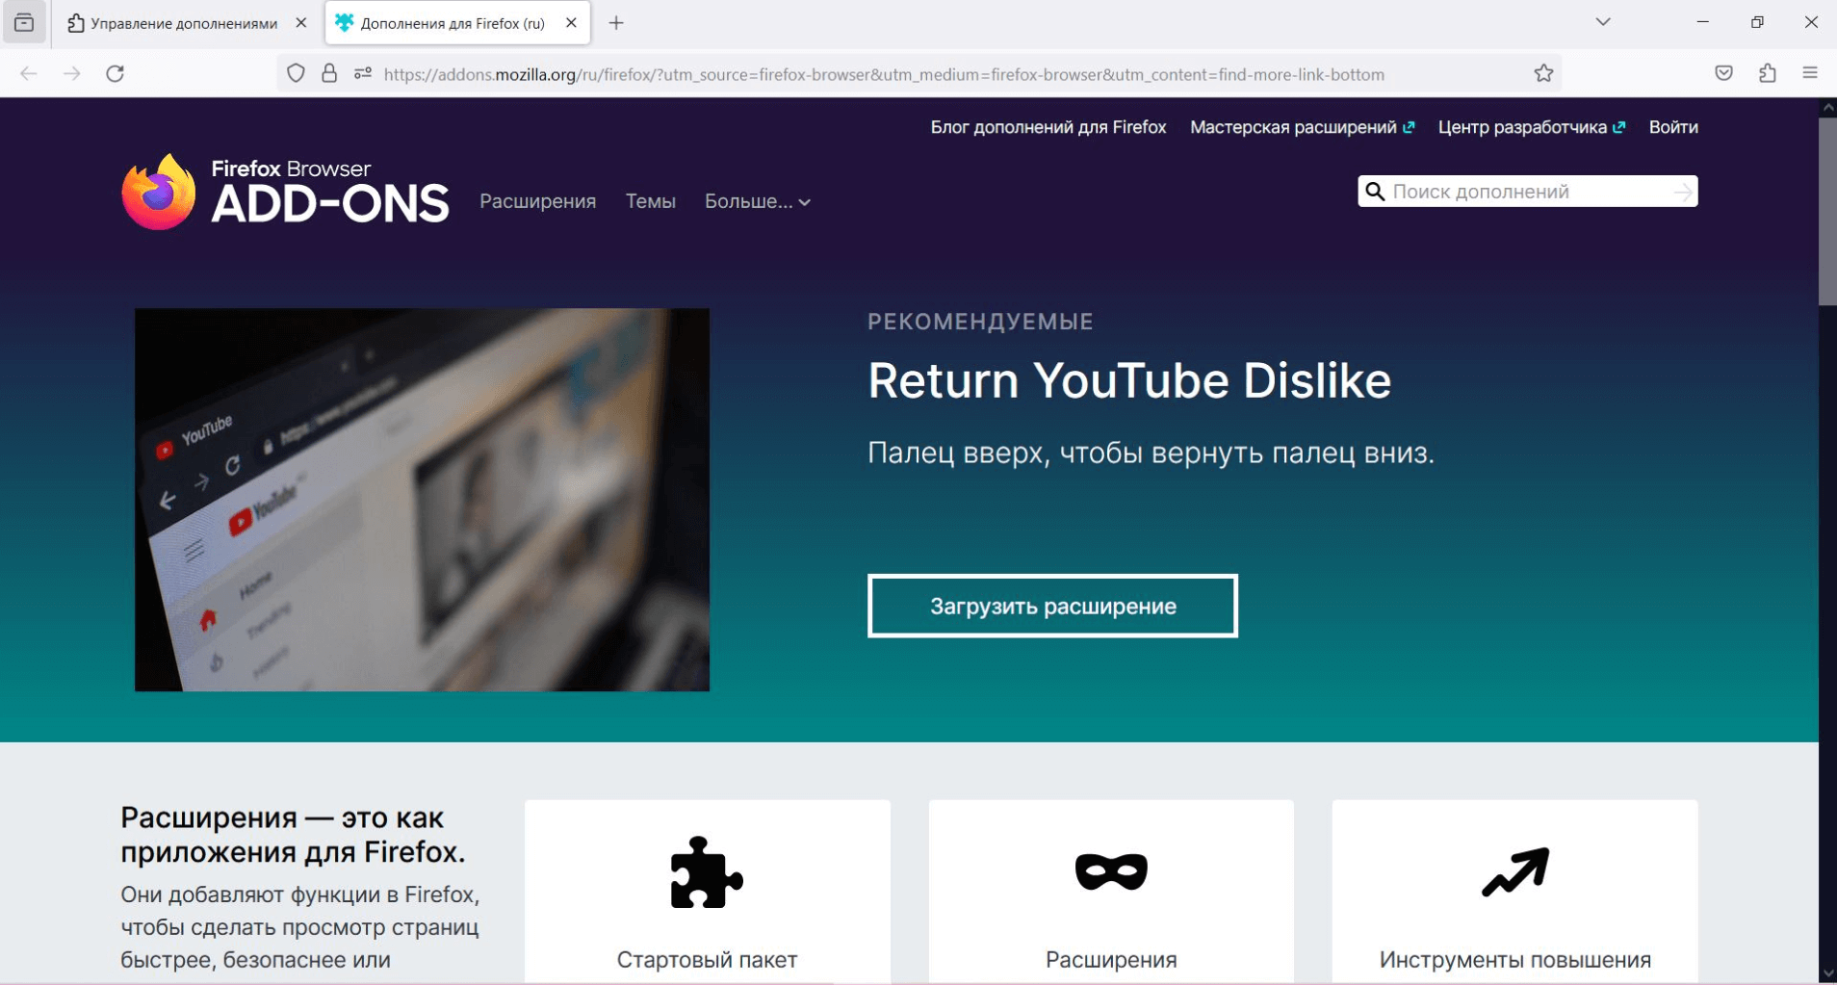
Task: Click the Firefox View icon in tab bar
Action: coord(24,23)
